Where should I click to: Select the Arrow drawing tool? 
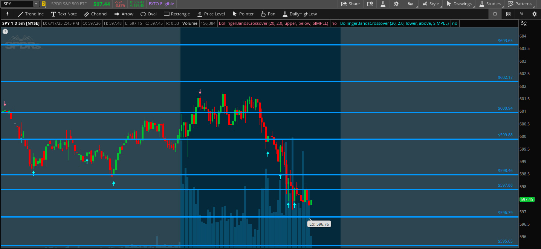pyautogui.click(x=124, y=14)
